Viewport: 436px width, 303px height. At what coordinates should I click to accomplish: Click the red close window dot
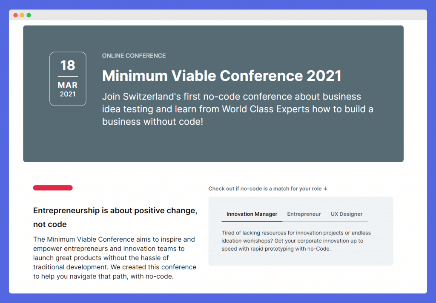16,15
